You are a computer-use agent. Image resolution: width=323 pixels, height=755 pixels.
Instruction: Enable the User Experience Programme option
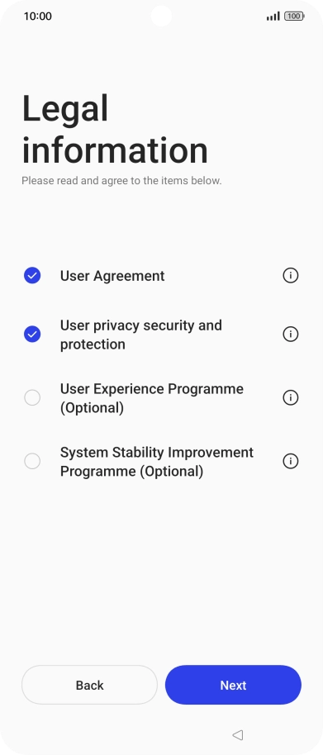pyautogui.click(x=32, y=397)
